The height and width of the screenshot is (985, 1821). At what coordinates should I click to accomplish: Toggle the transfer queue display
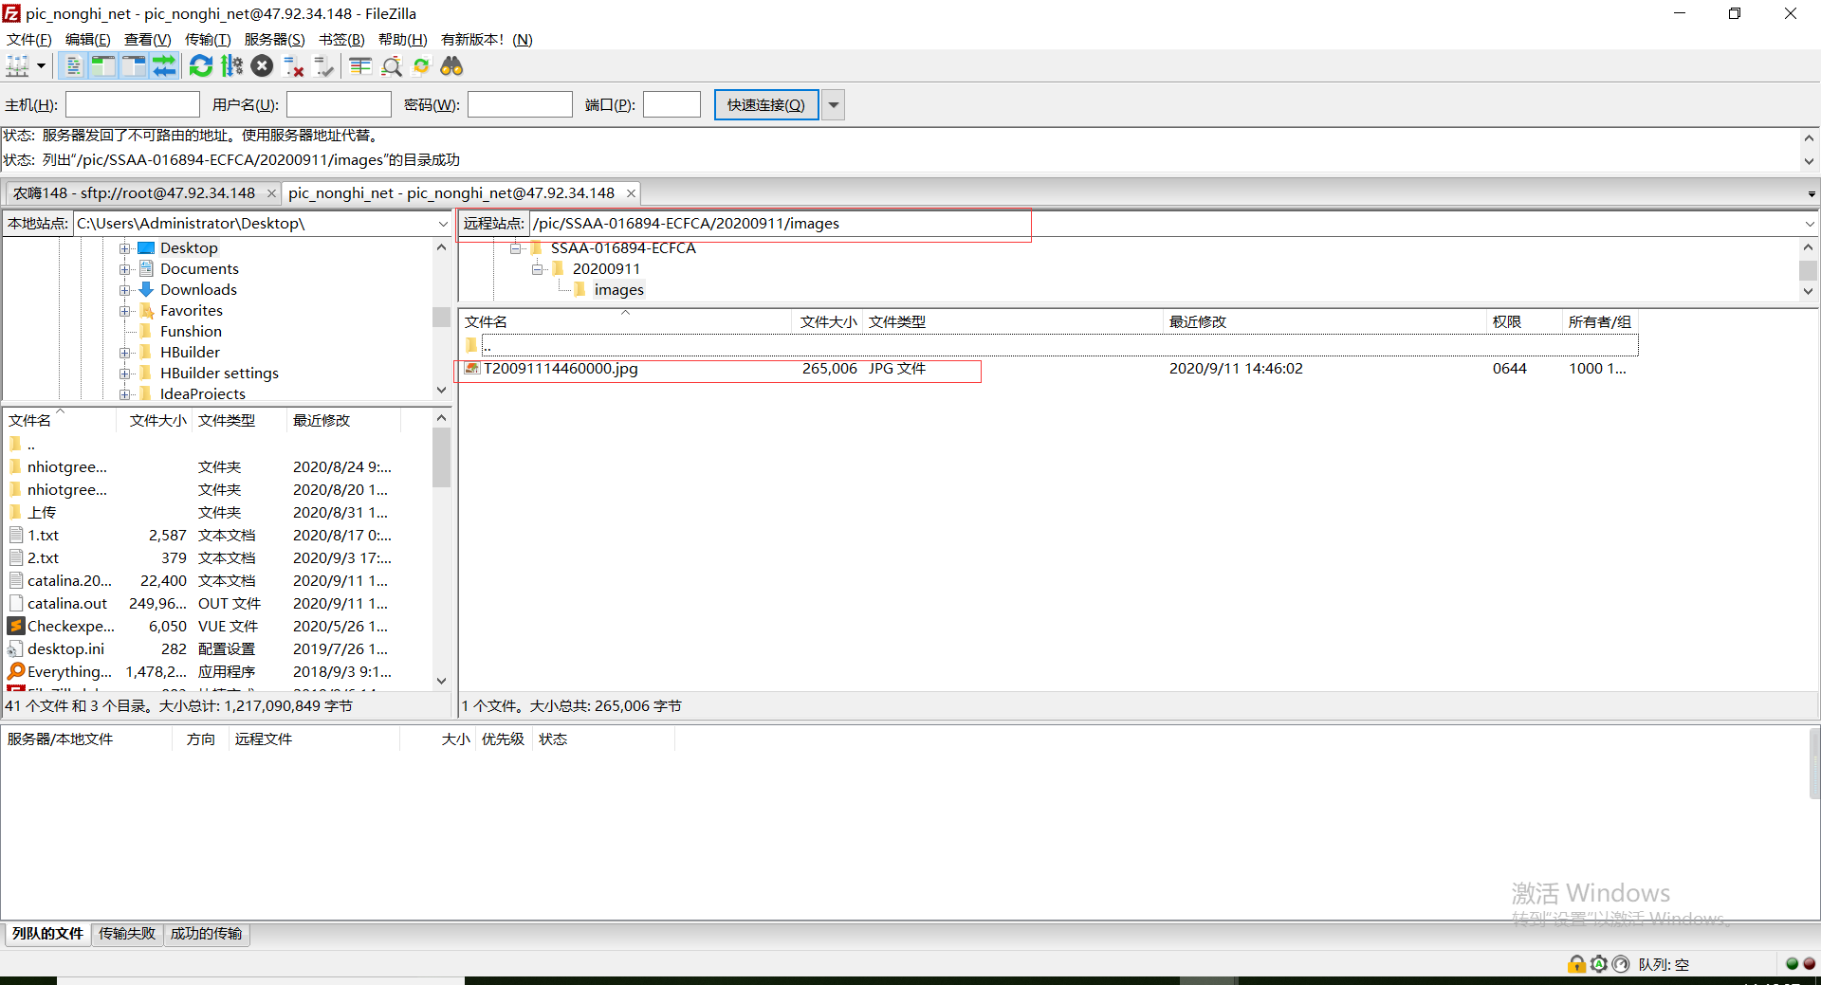tap(164, 66)
